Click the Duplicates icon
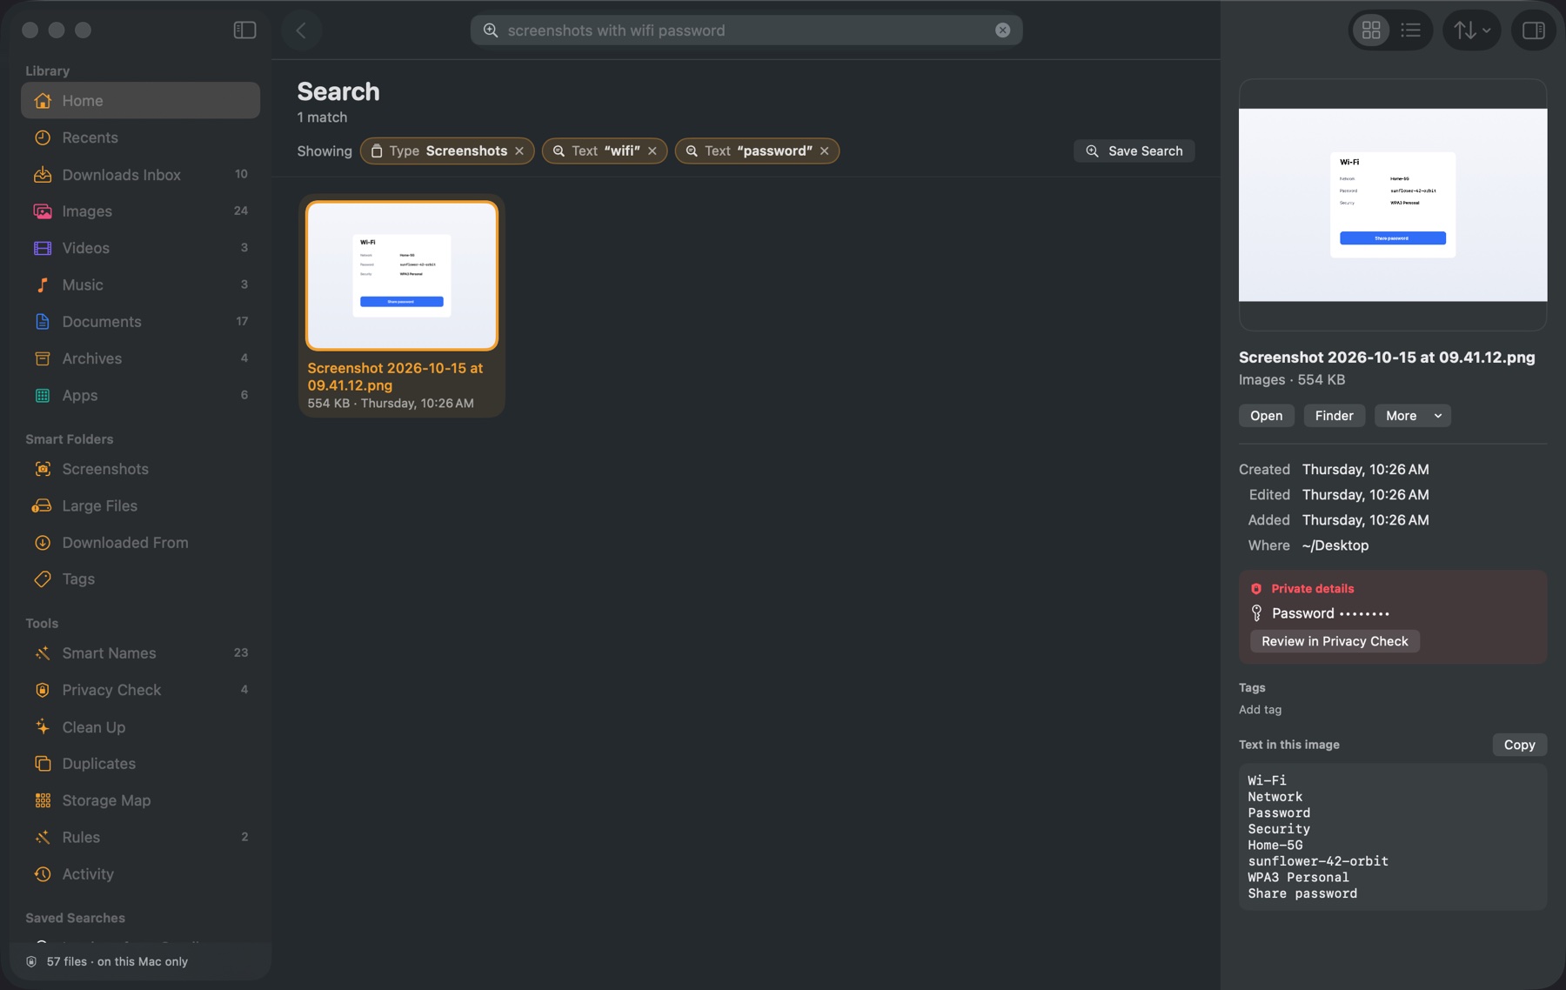Viewport: 1566px width, 990px height. pyautogui.click(x=43, y=764)
